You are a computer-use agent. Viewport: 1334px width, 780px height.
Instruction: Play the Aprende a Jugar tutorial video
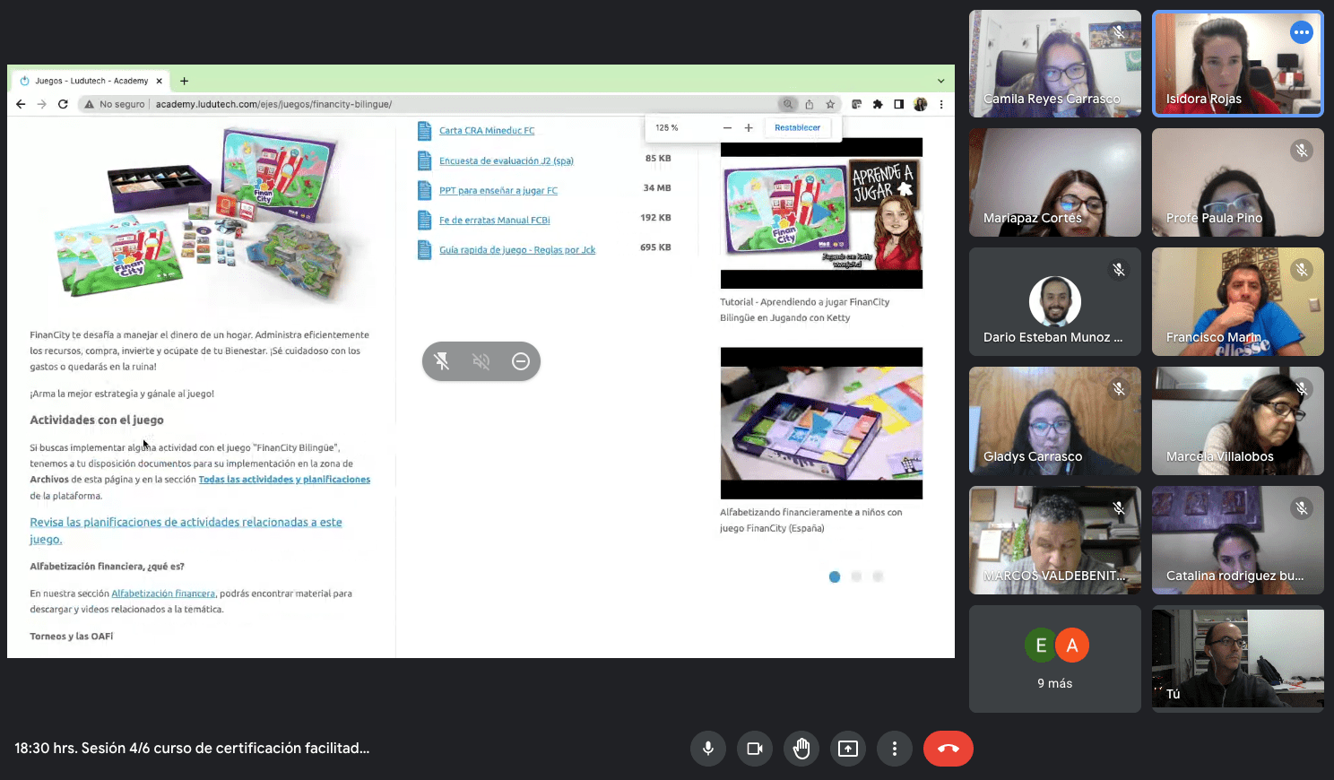[x=821, y=213]
